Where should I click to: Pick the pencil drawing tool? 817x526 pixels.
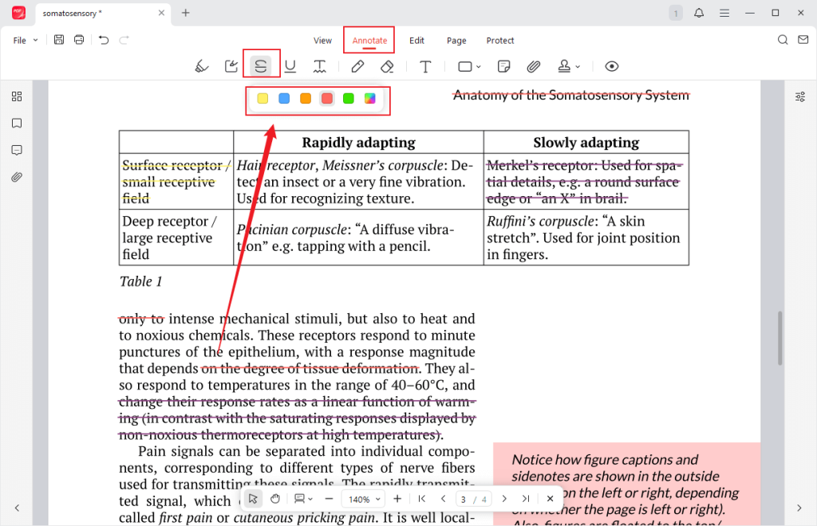click(357, 66)
